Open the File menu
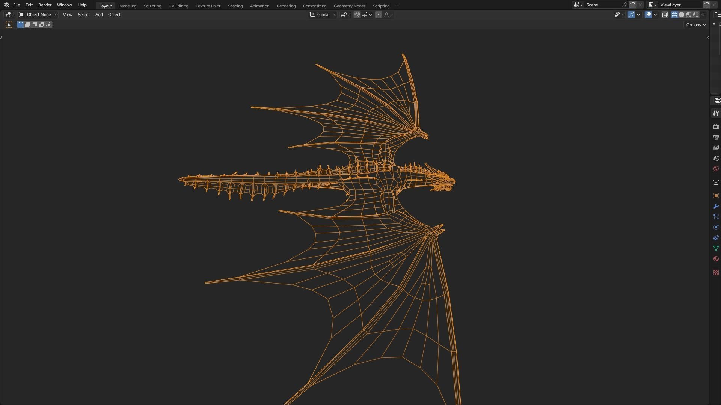 point(17,5)
